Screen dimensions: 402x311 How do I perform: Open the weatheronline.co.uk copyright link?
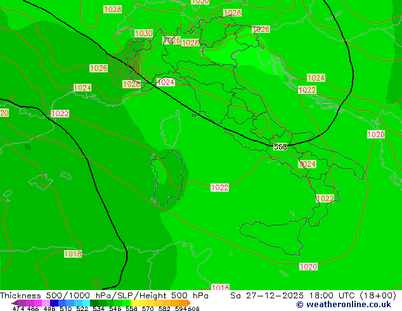(x=344, y=305)
